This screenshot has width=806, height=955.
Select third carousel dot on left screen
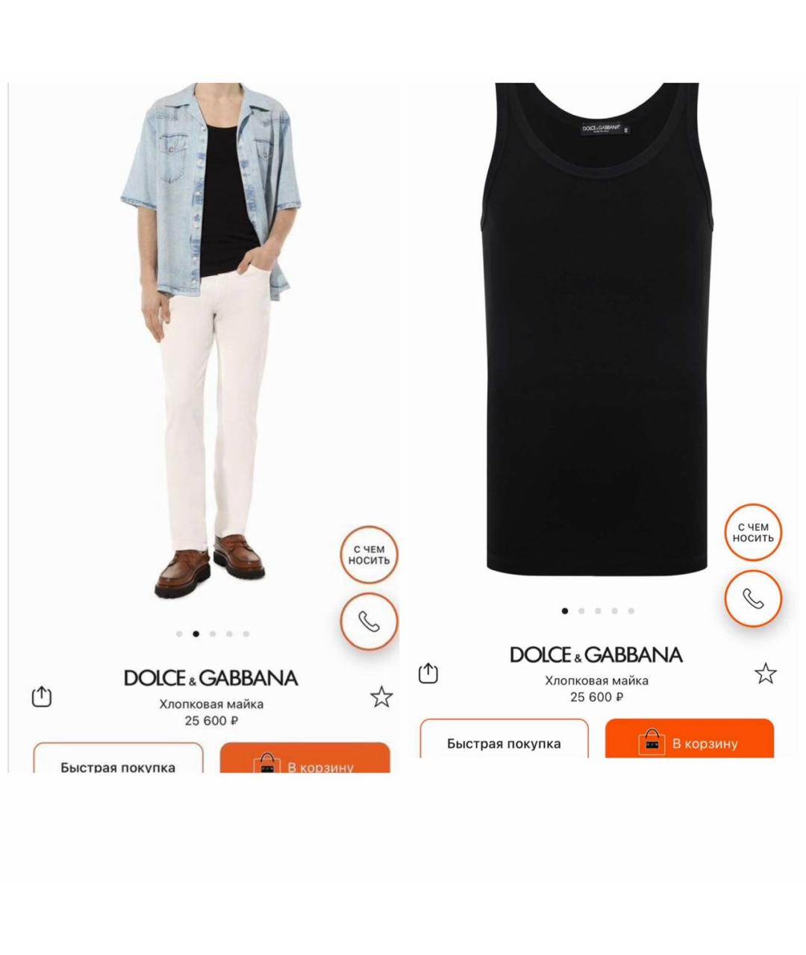click(x=213, y=634)
